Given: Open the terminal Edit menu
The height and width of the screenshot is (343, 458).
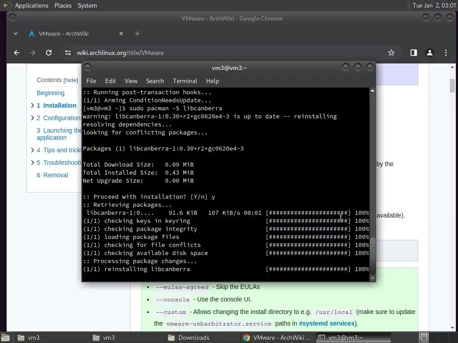Looking at the screenshot, I should click(110, 81).
